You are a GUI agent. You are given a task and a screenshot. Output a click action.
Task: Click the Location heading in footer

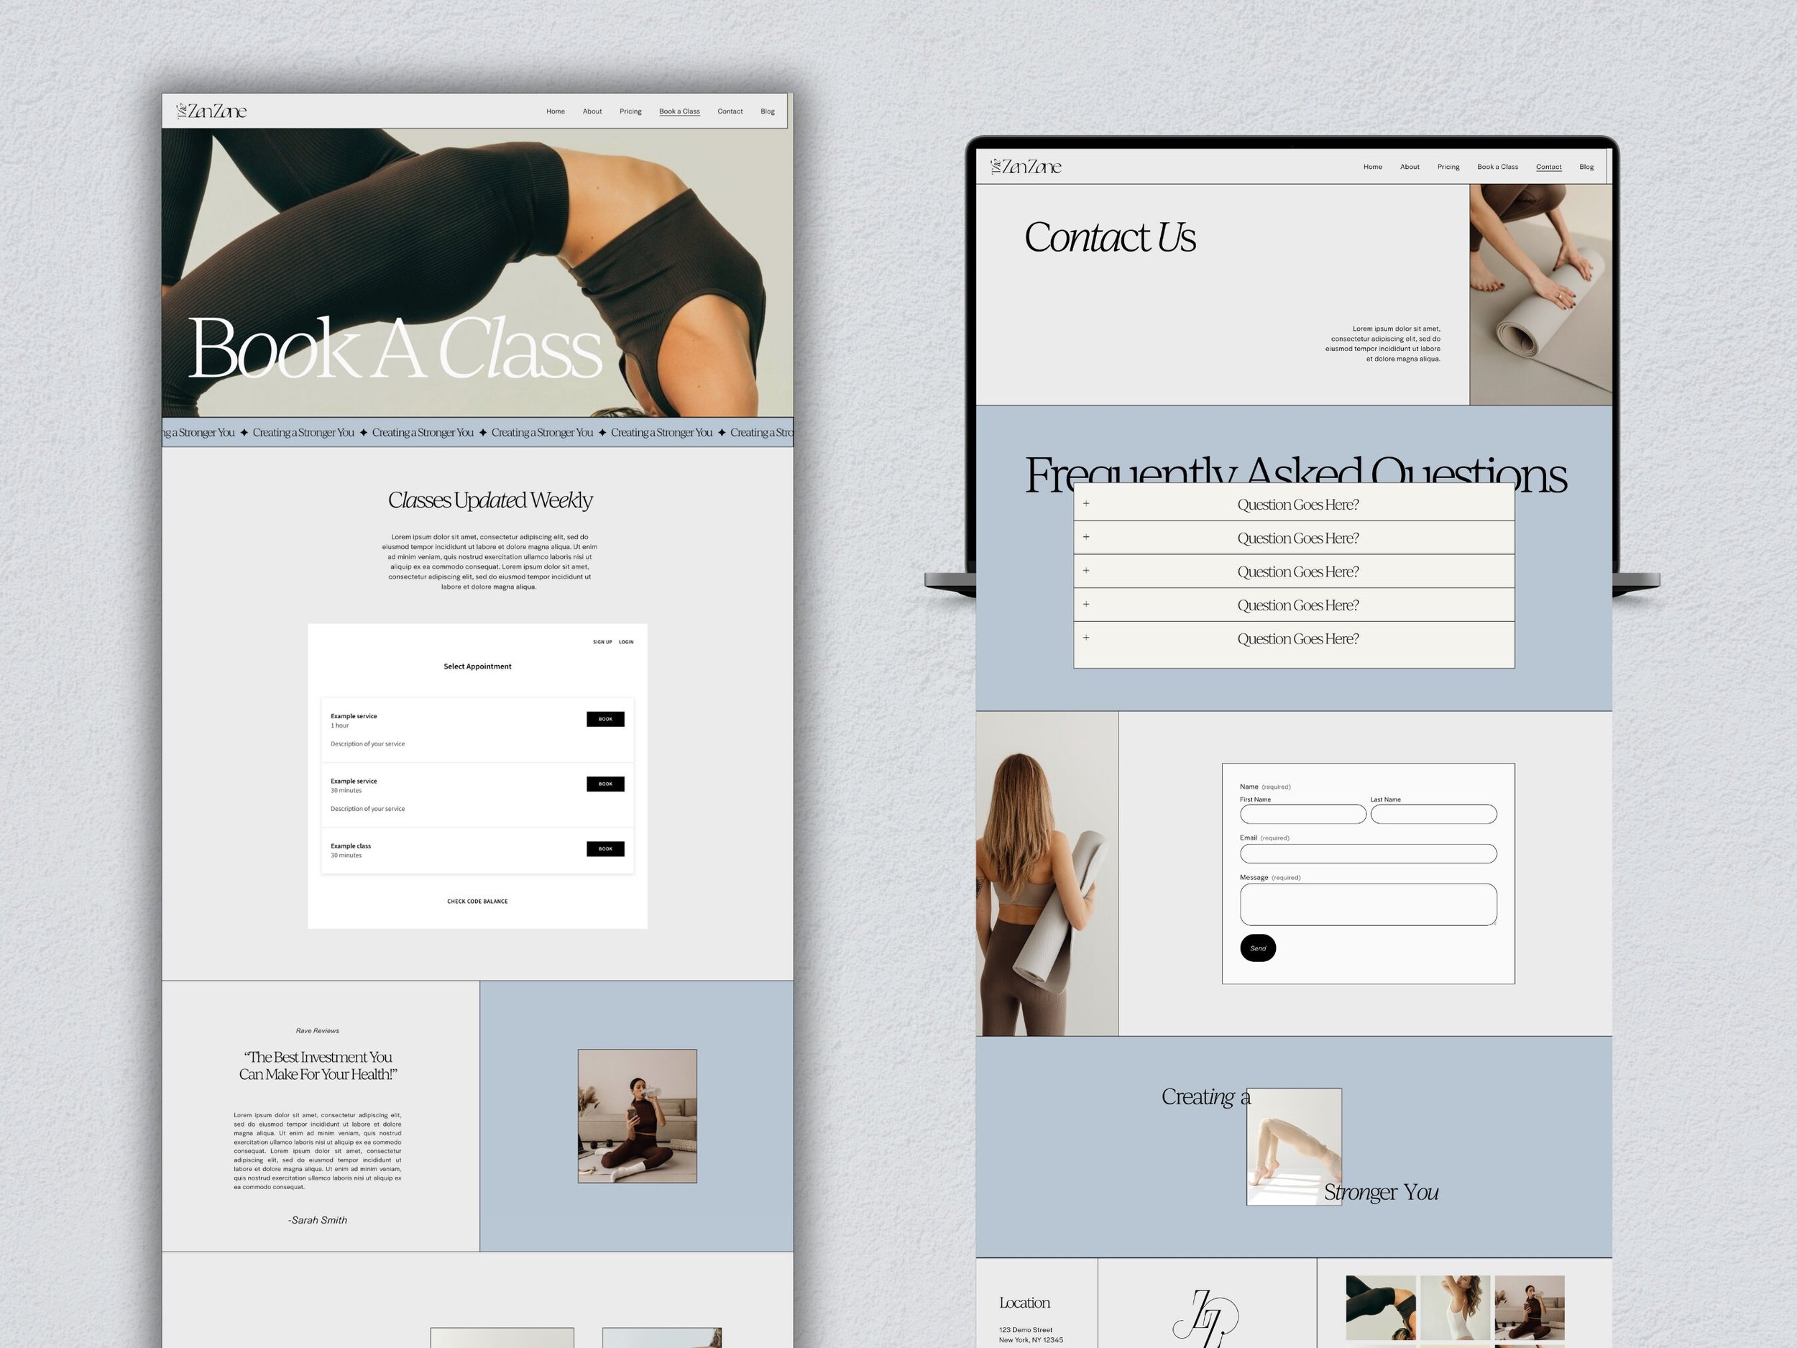[x=1024, y=1303]
